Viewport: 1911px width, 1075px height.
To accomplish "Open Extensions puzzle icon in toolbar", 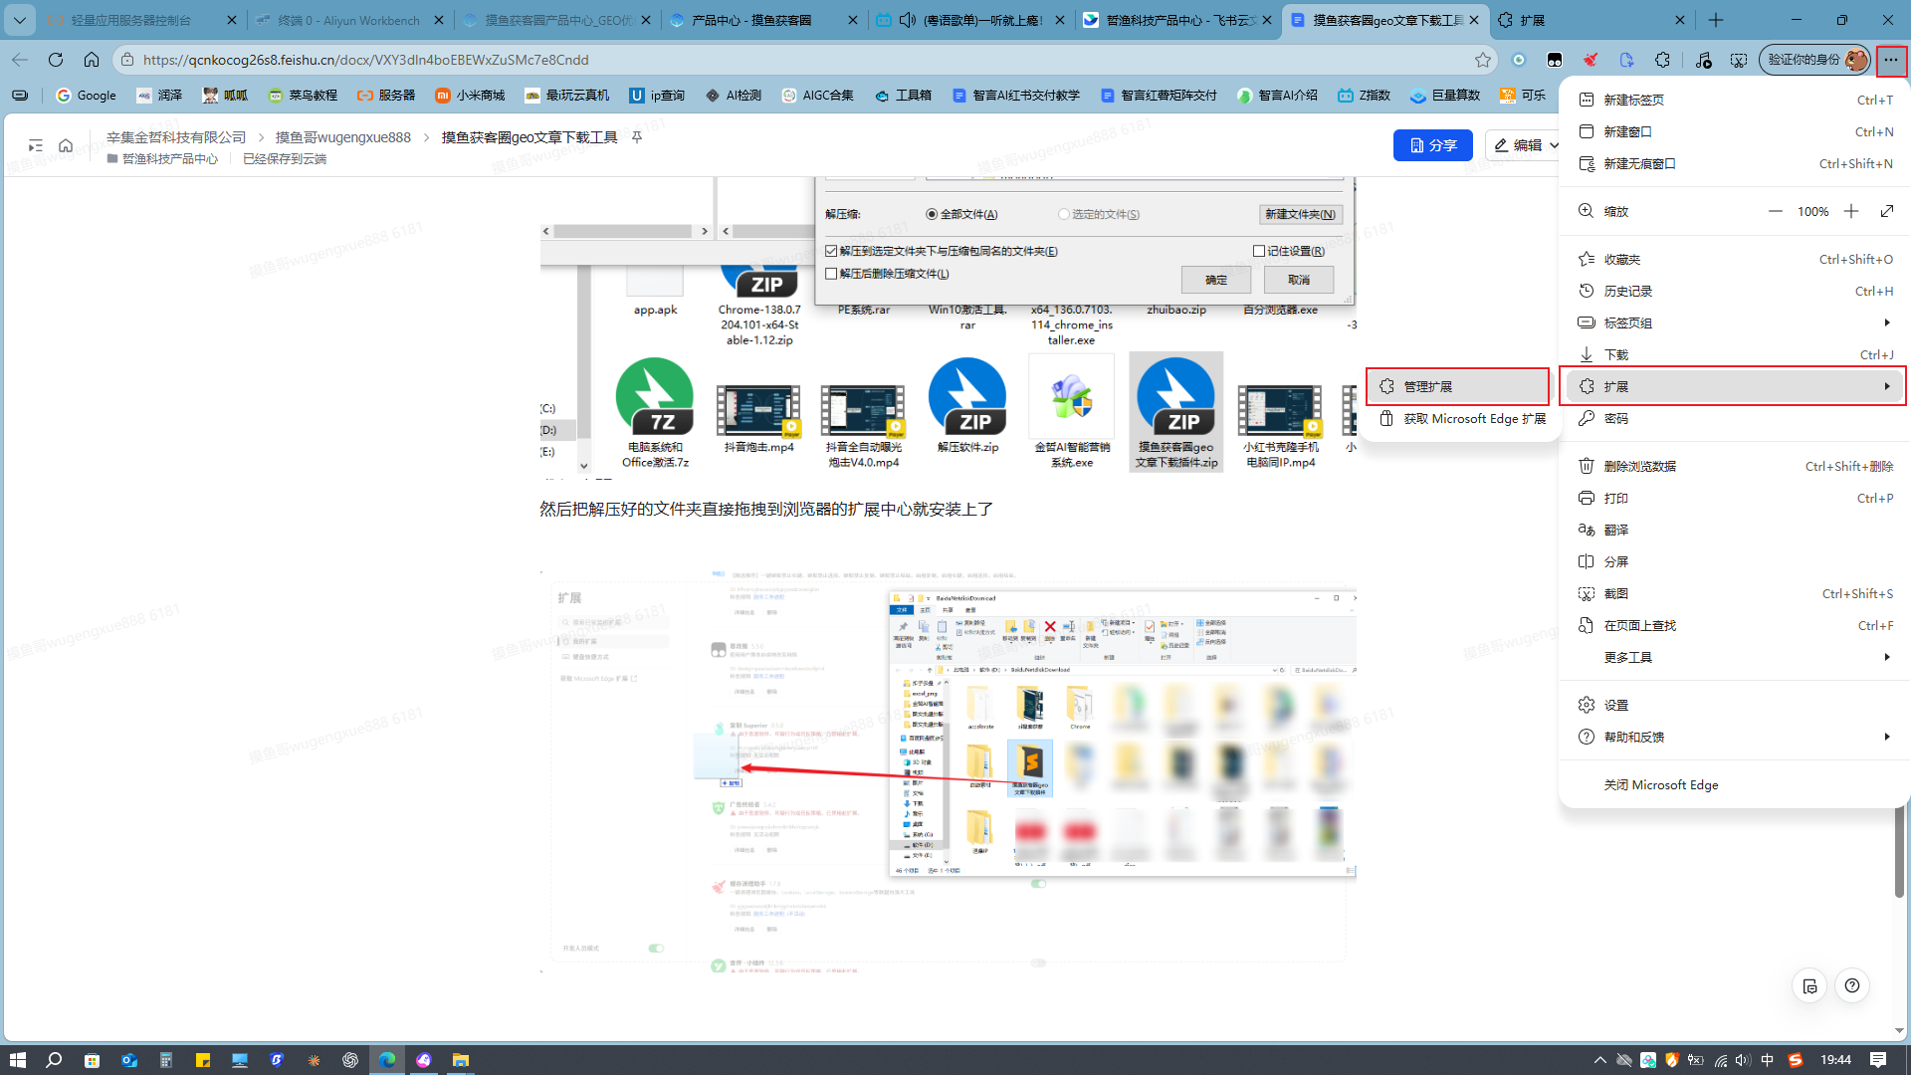I will (1662, 60).
